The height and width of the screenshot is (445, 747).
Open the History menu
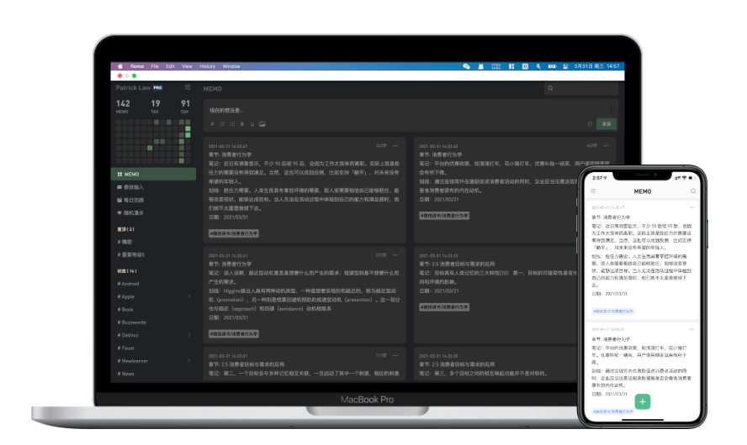tap(207, 66)
